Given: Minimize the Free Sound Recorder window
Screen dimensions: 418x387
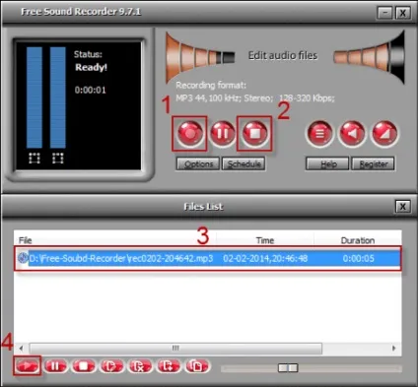Looking at the screenshot, I should (x=384, y=13).
